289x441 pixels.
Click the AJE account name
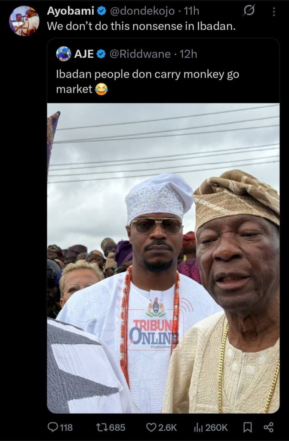pos(84,54)
